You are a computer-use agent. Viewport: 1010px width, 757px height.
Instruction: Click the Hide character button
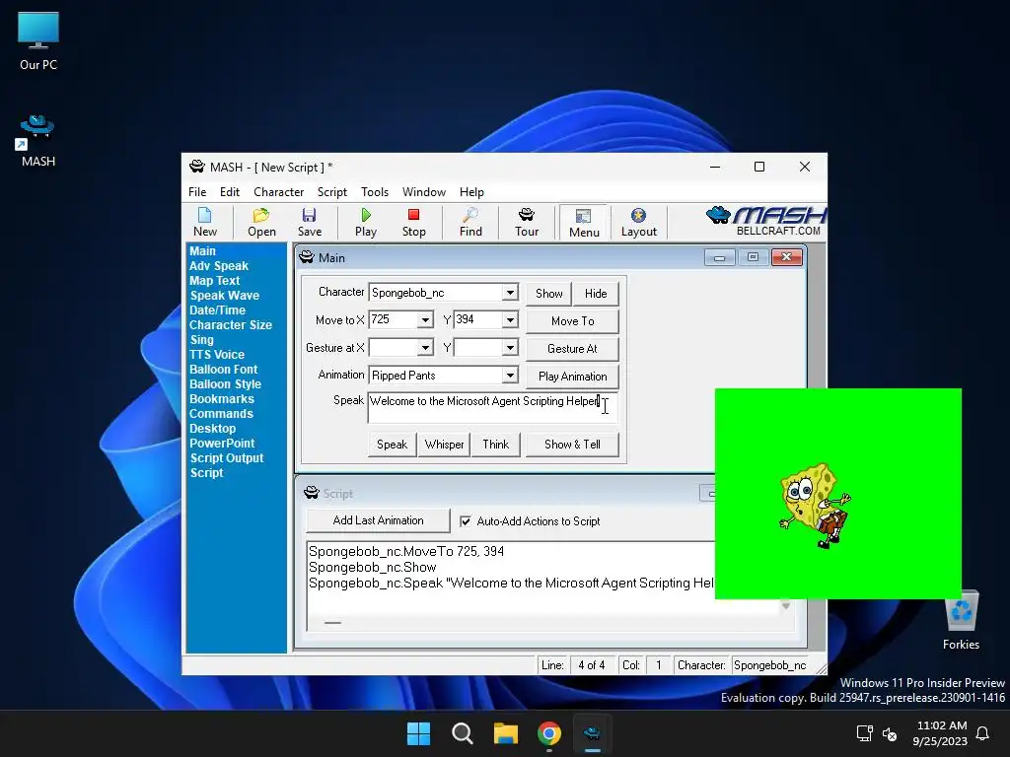pyautogui.click(x=596, y=294)
